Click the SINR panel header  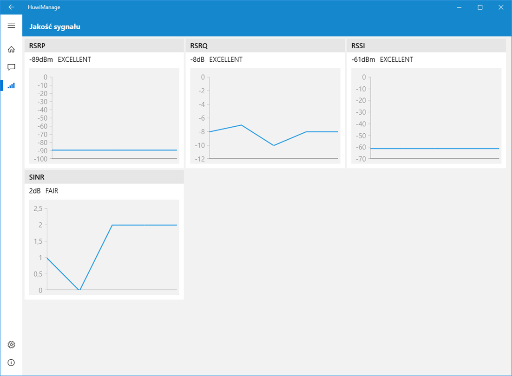tap(104, 177)
